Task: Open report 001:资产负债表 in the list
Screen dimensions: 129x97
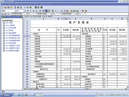Action: pos(11,28)
